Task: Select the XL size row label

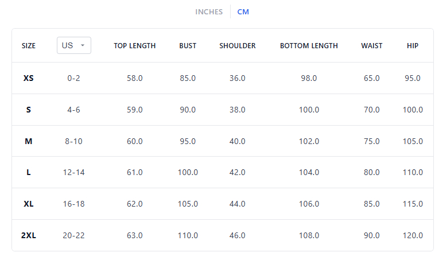Action: [29, 204]
